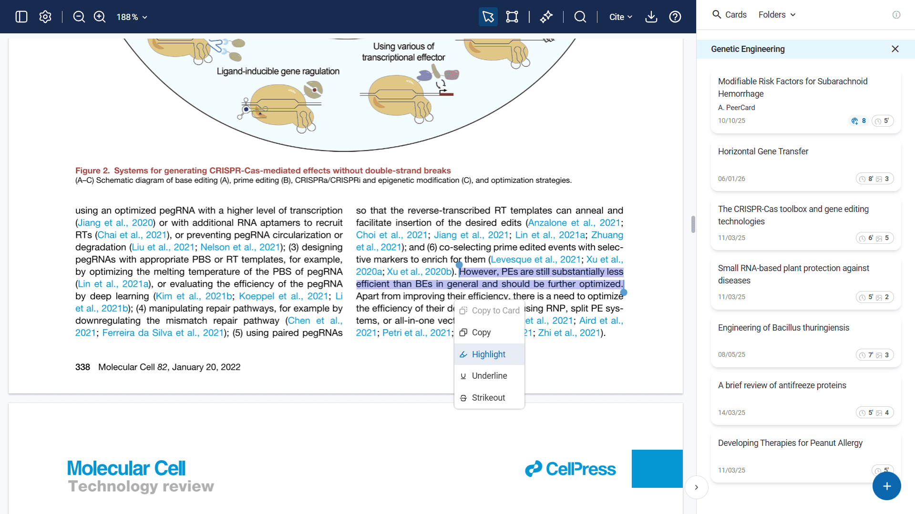
Task: Toggle the left sidebar panel icon
Action: tap(21, 17)
